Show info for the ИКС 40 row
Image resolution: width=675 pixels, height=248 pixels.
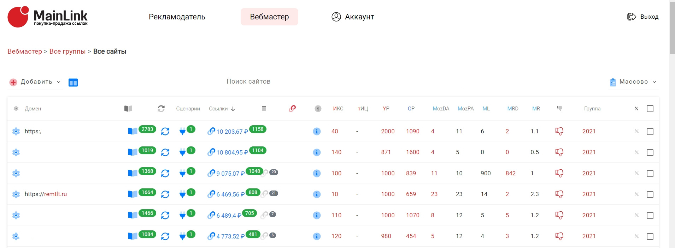[317, 132]
